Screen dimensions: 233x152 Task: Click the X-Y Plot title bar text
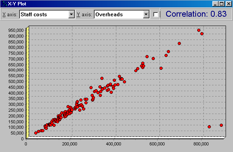(17, 4)
